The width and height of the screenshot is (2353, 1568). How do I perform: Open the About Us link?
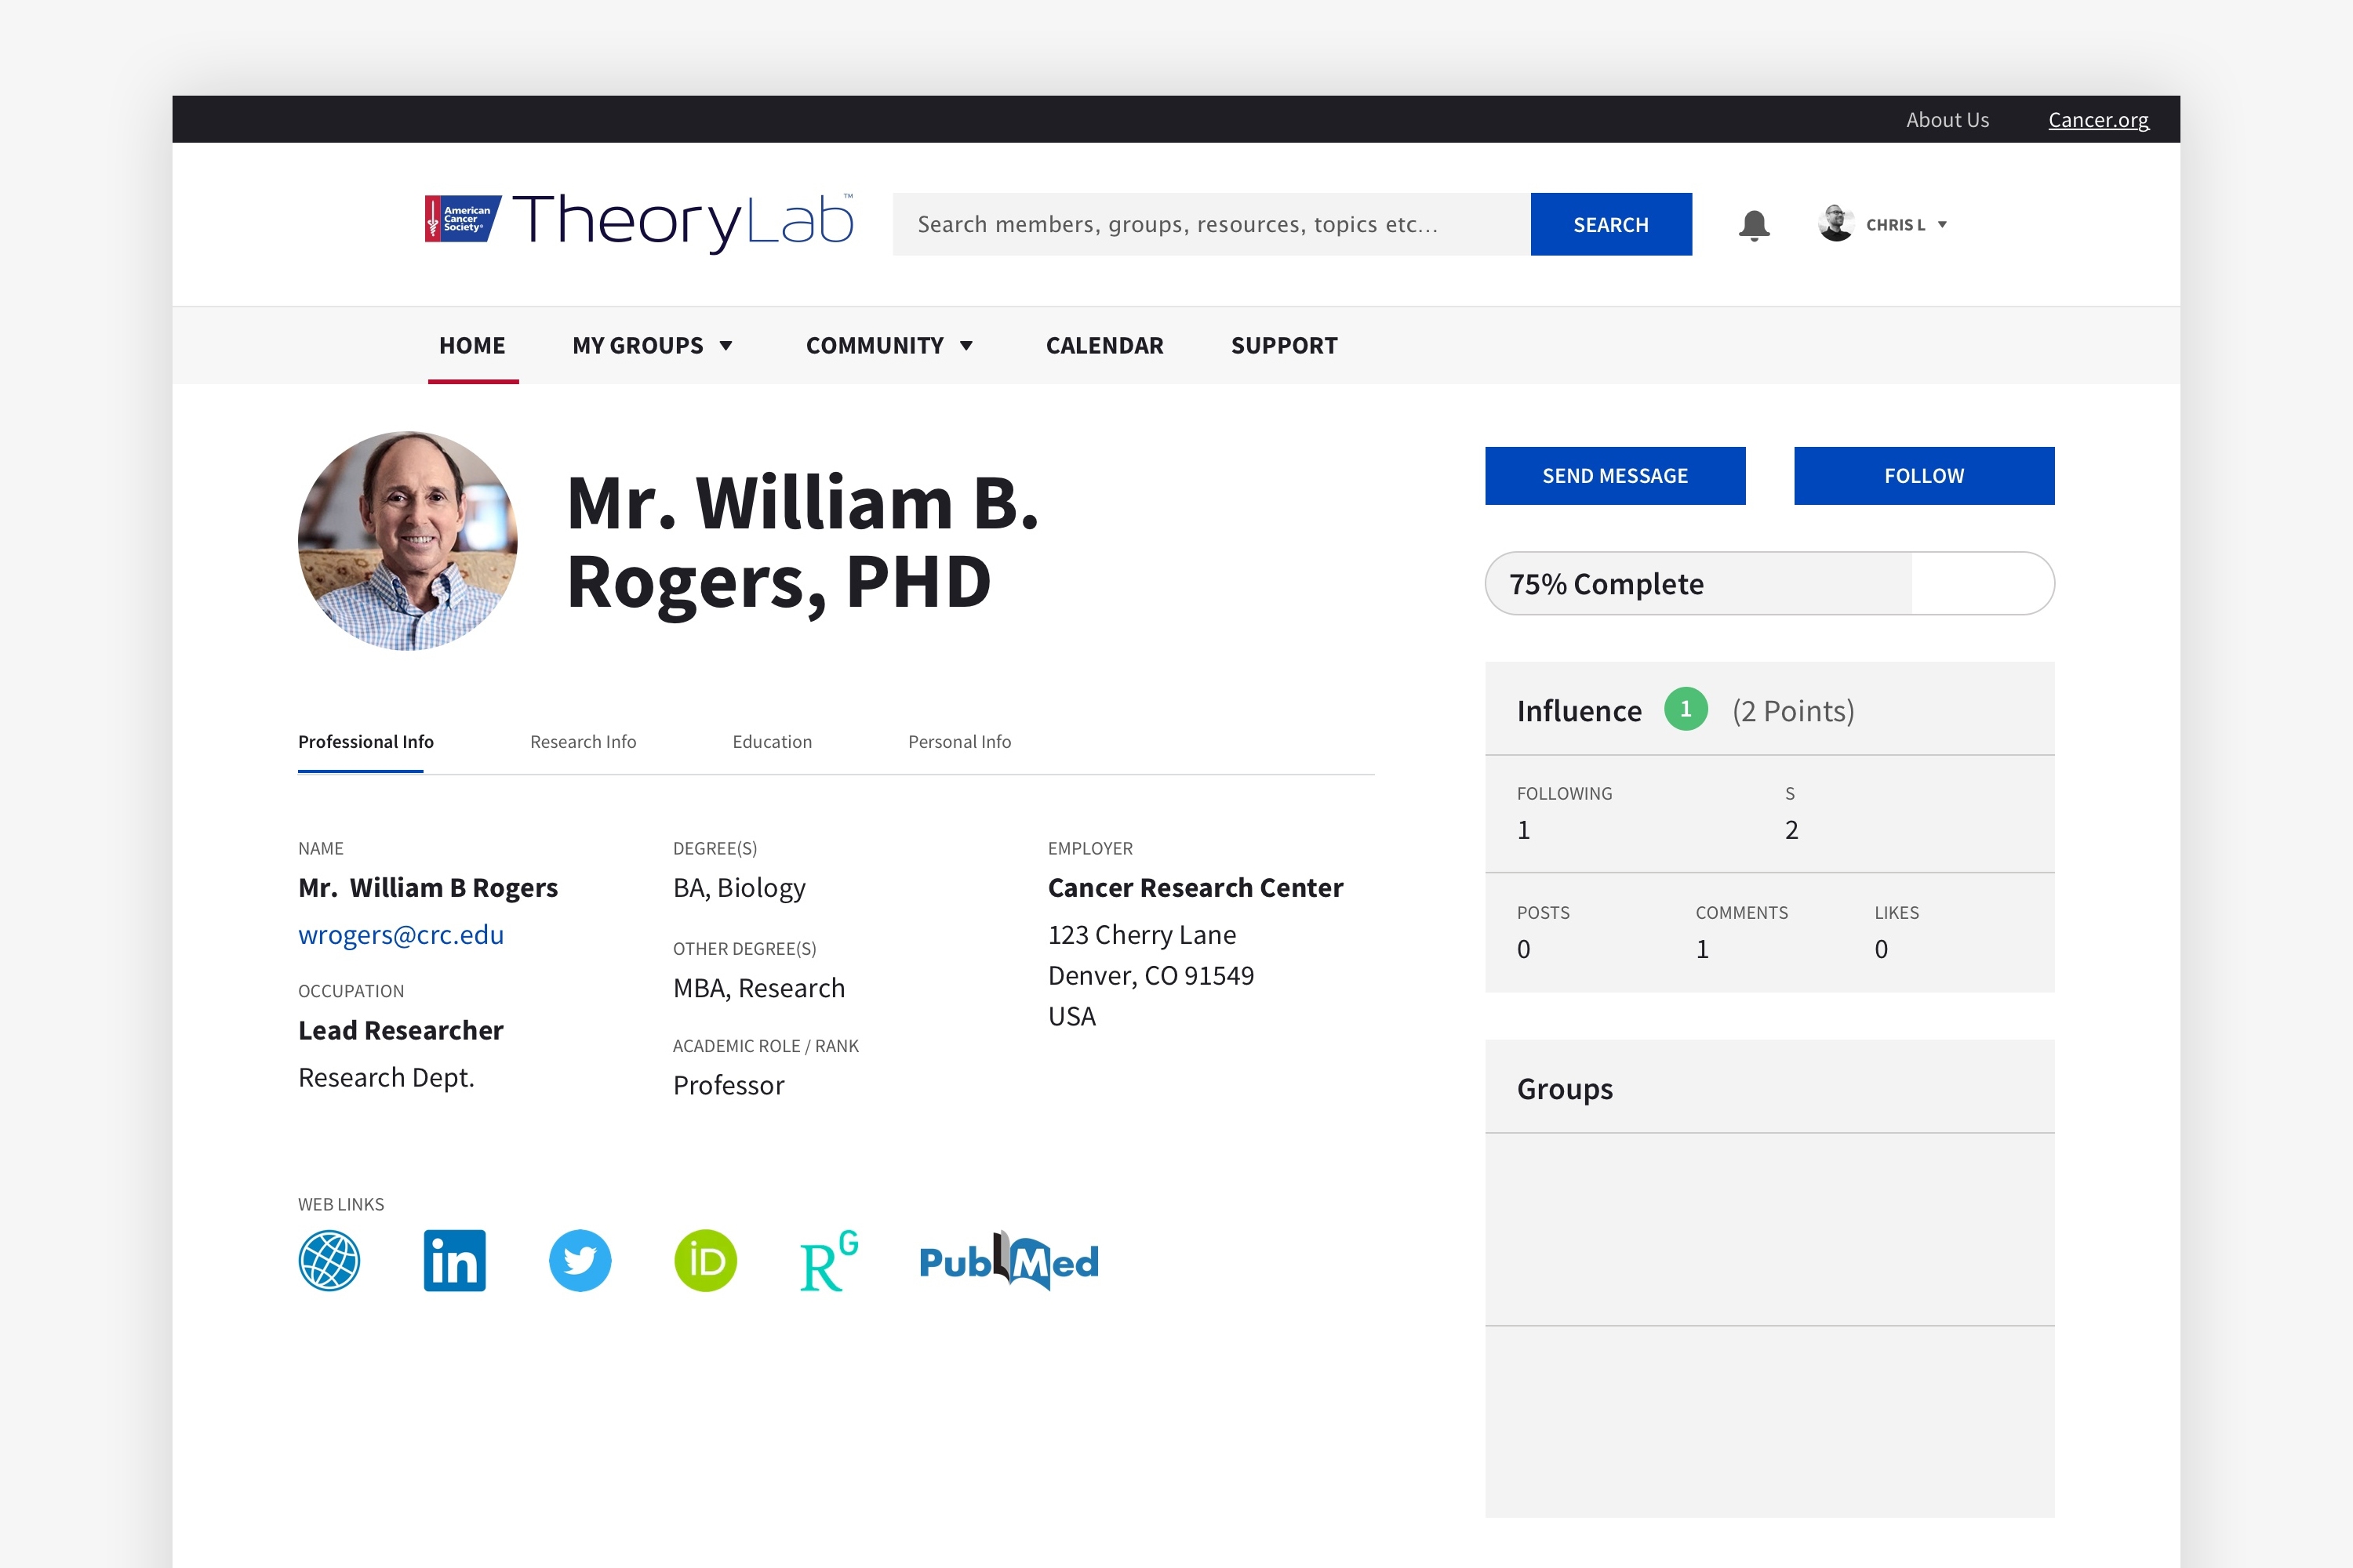[1947, 120]
